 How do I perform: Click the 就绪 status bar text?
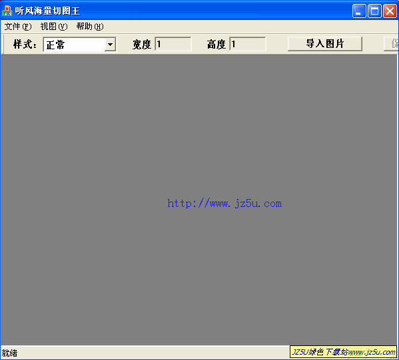click(x=10, y=353)
